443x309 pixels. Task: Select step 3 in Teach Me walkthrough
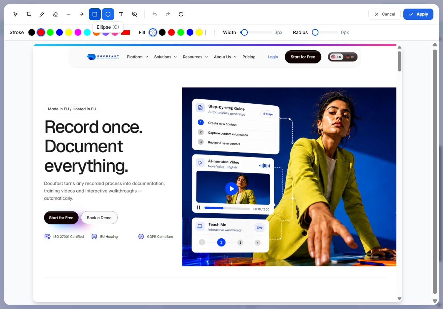tap(240, 243)
